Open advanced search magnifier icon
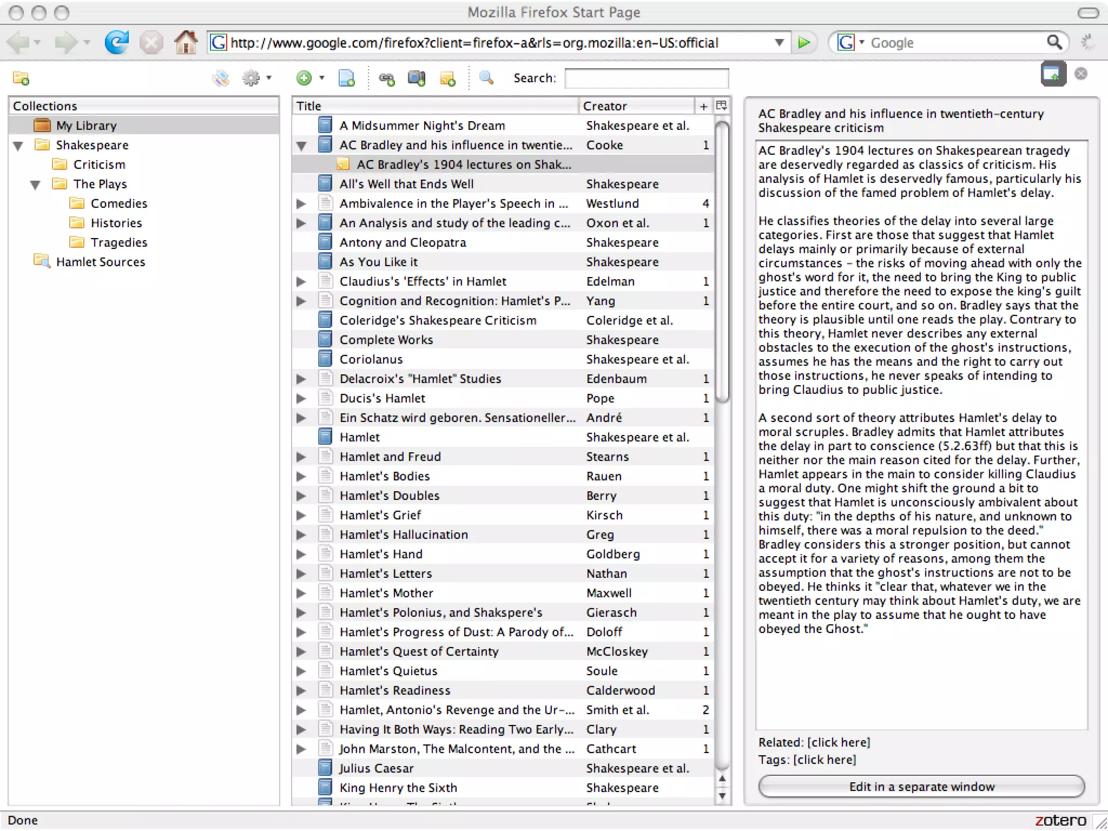 (486, 78)
